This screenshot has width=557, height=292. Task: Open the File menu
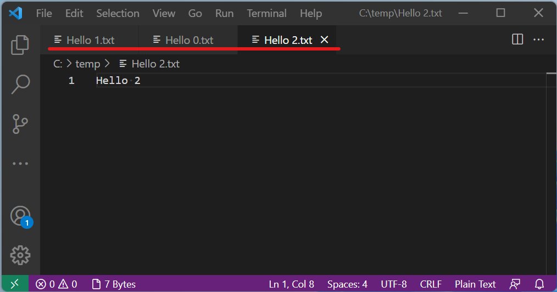[44, 14]
